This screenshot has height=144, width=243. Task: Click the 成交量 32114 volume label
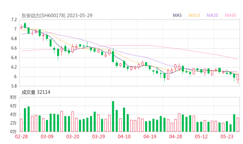coord(36,92)
